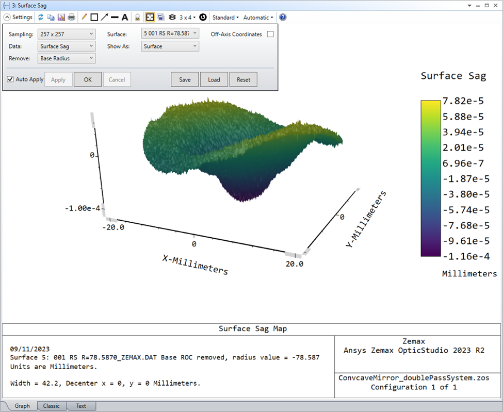Toggle the Auto Apply checkbox
Image resolution: width=503 pixels, height=412 pixels.
click(x=10, y=79)
